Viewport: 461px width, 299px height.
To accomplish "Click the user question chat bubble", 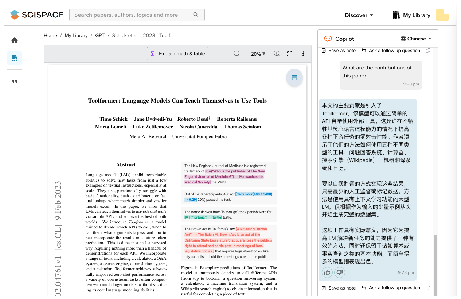I will pos(381,75).
